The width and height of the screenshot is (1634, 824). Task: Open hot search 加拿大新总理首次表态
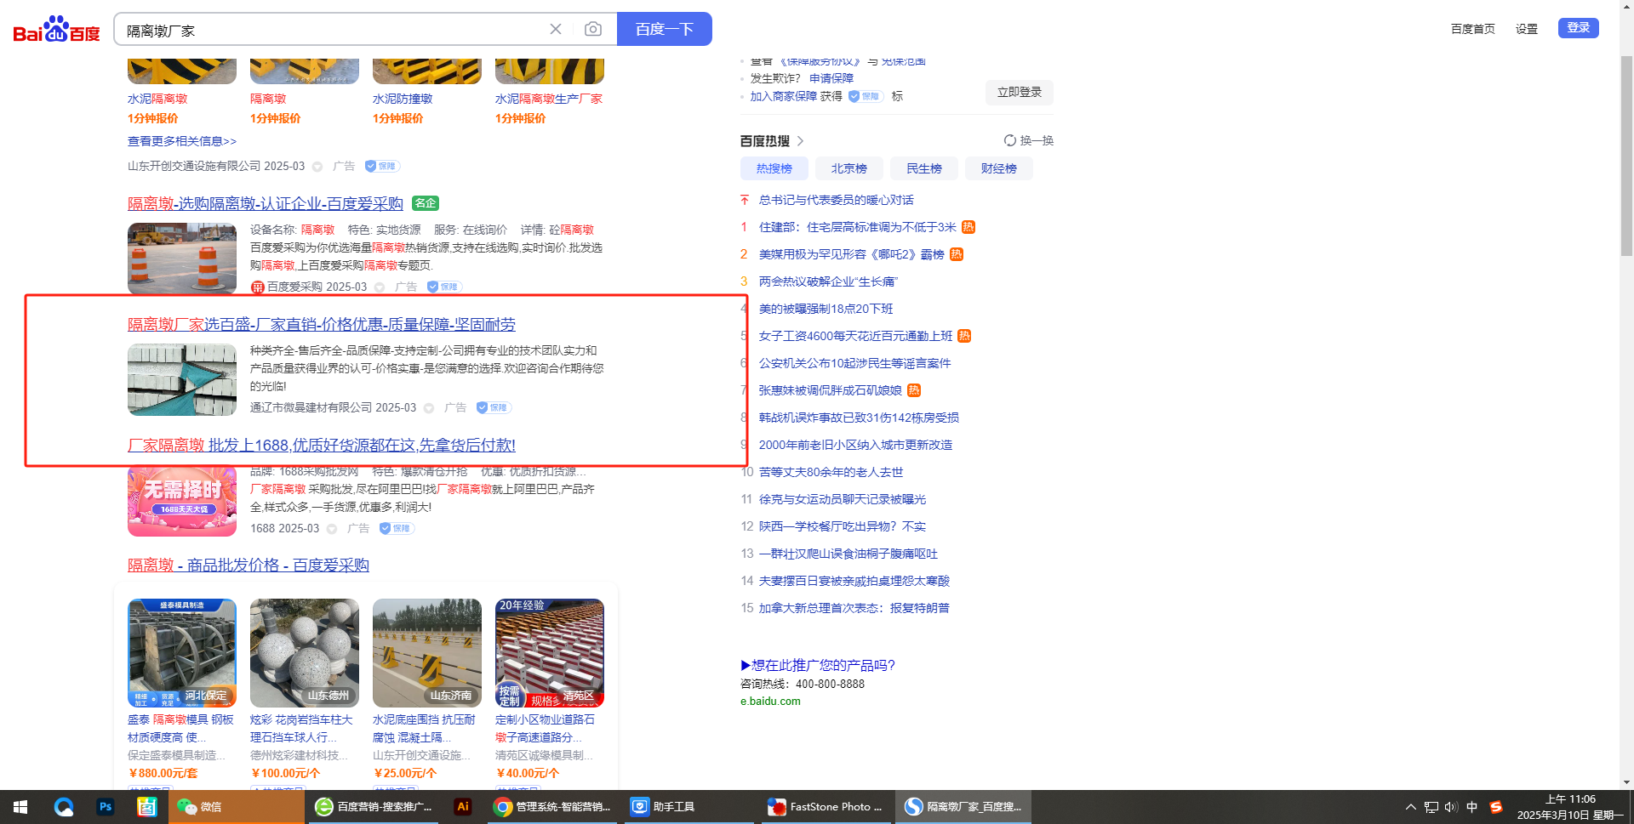click(x=854, y=608)
